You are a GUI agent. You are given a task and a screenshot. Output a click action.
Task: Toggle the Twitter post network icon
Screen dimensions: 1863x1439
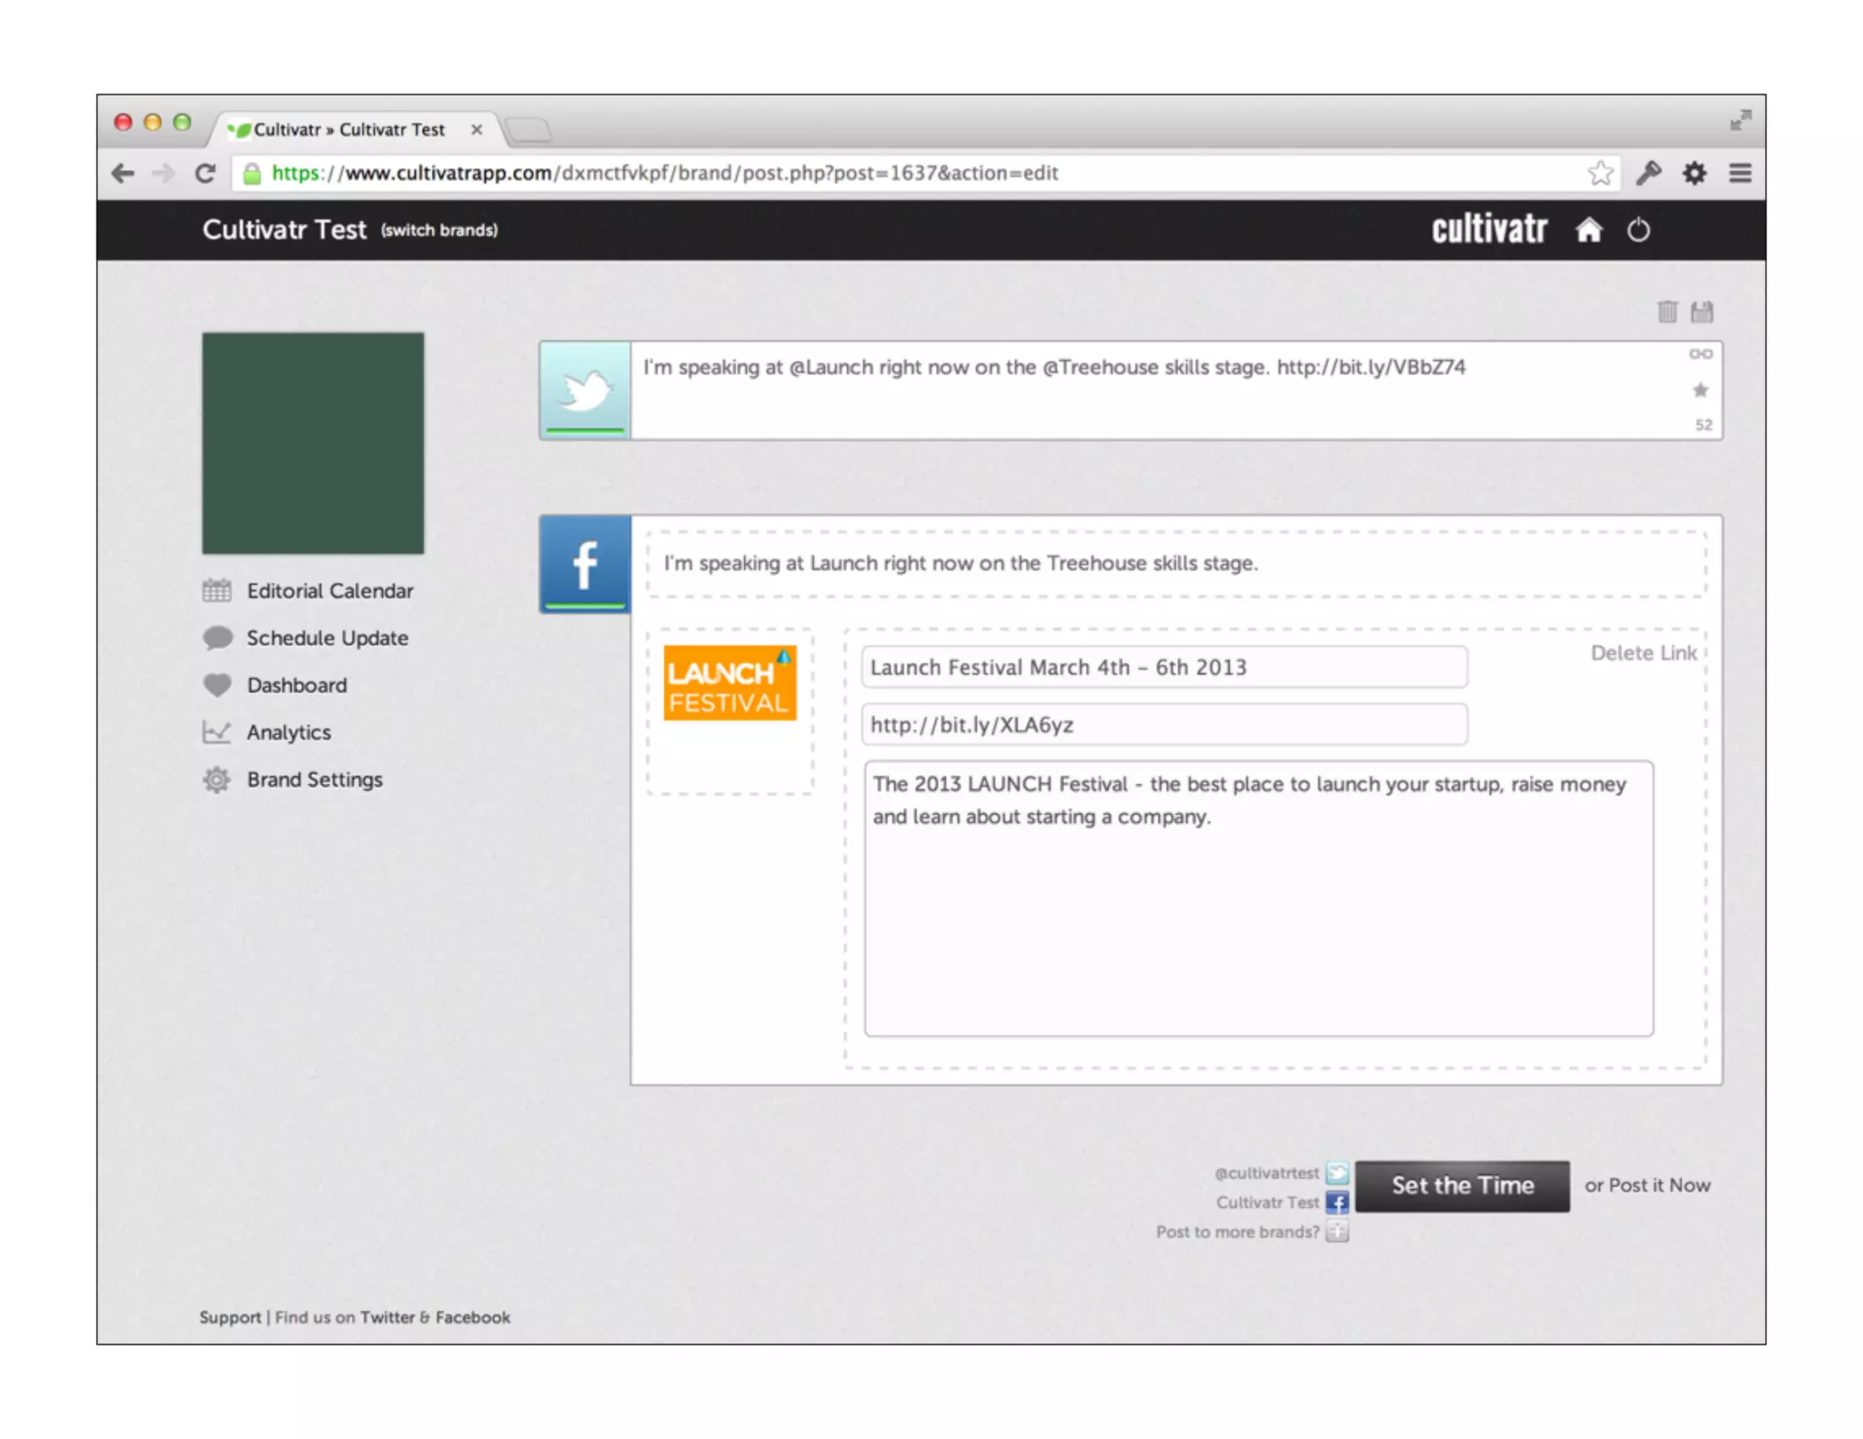585,390
